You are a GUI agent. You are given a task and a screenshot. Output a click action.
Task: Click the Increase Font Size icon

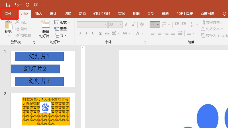coord(126,24)
